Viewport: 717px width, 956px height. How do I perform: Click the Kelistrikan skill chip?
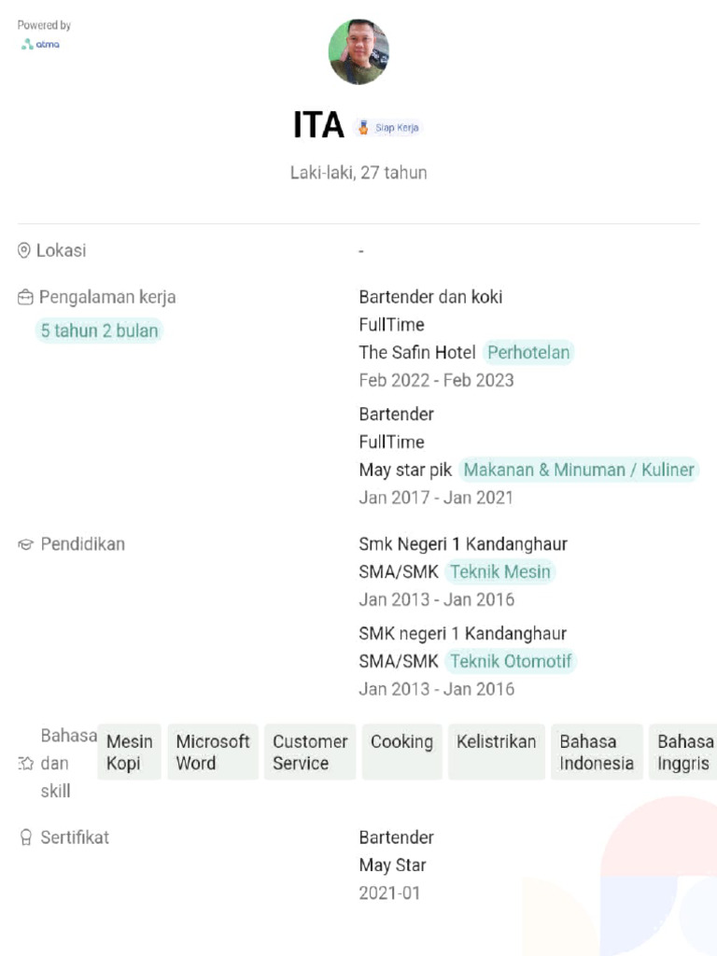pyautogui.click(x=496, y=752)
